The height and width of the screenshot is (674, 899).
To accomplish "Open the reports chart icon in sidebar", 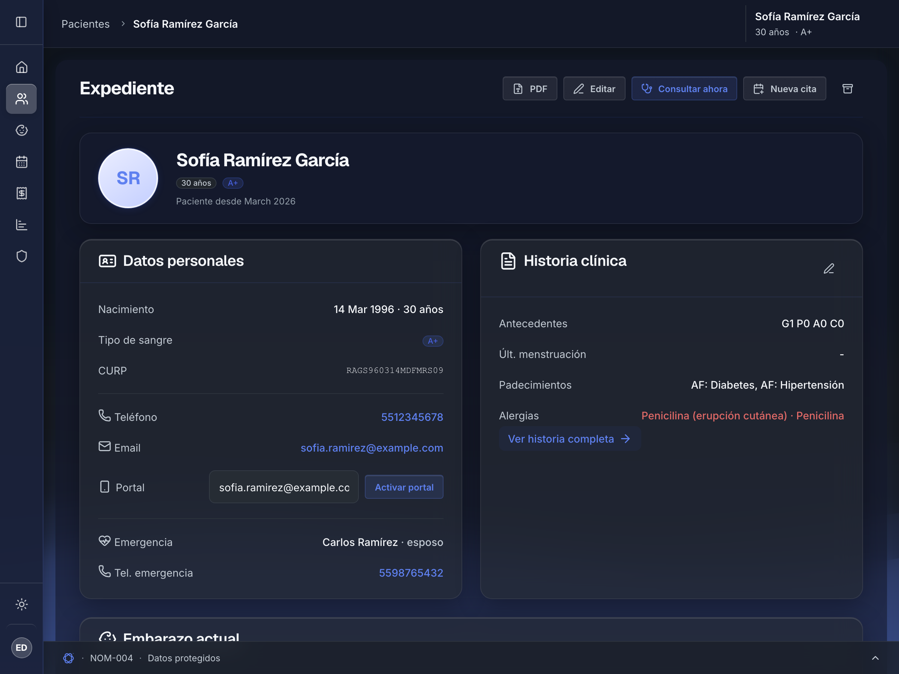I will pos(22,225).
